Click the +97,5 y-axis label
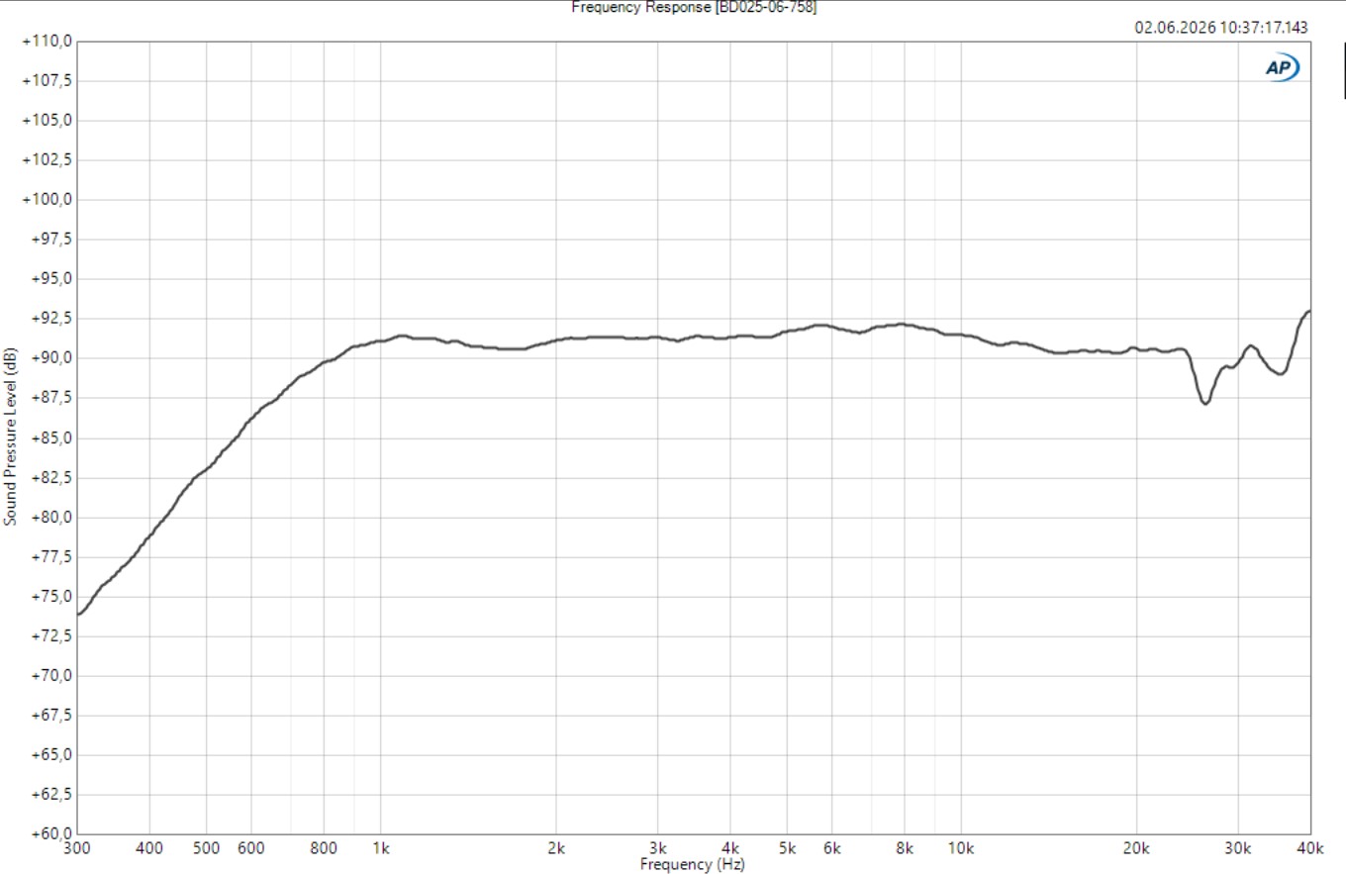This screenshot has height=874, width=1346. point(49,240)
